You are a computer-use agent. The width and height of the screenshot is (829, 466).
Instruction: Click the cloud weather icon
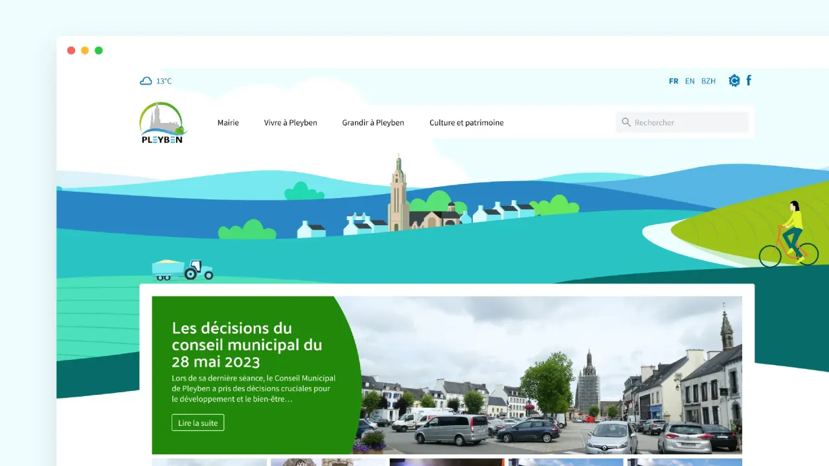tap(146, 81)
